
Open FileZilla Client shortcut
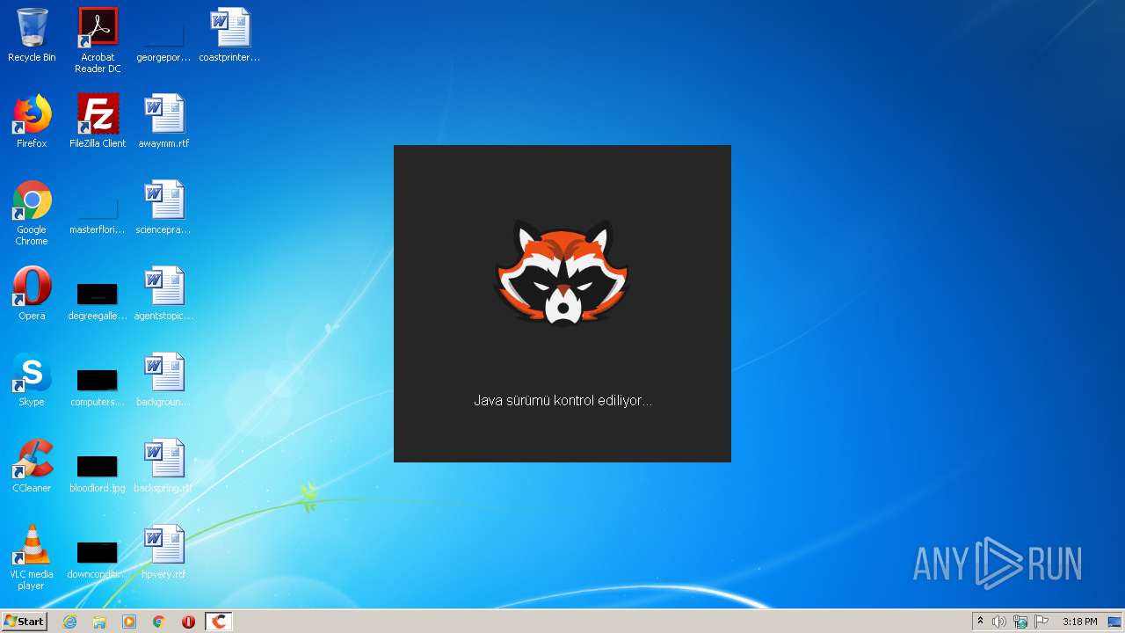(x=98, y=122)
